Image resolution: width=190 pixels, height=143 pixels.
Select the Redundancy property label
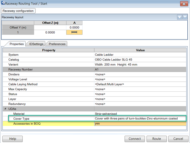(17, 104)
